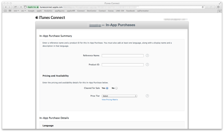Click the Apple Inc. secure certificate badge

click(x=33, y=7)
